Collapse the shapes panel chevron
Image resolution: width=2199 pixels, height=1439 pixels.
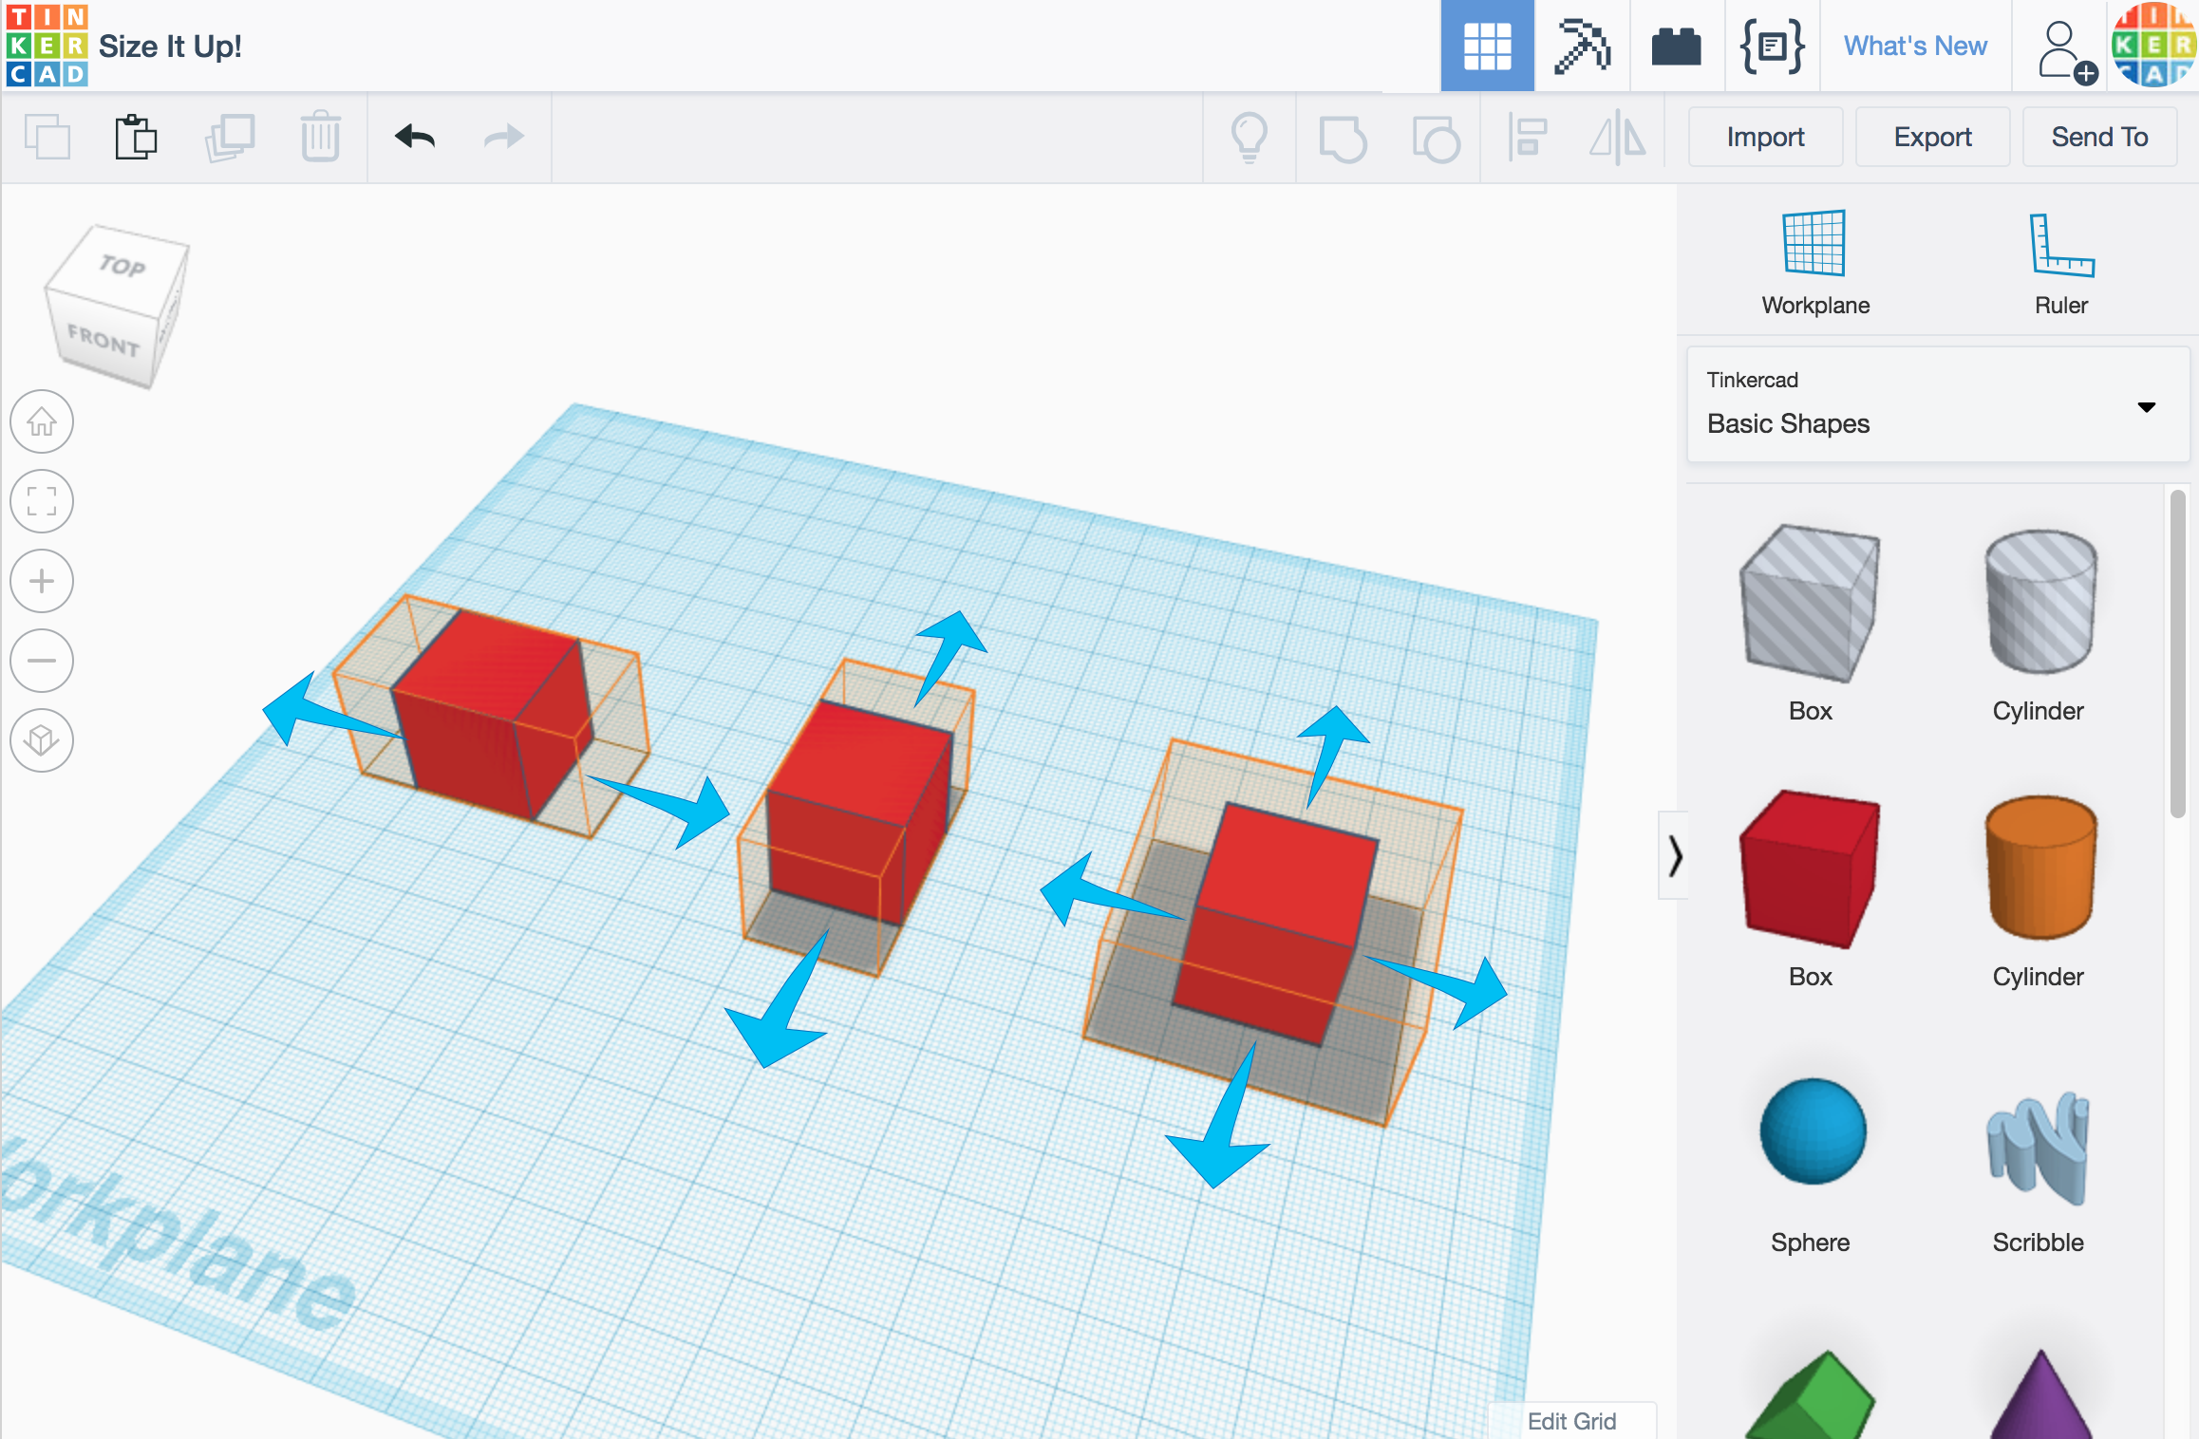(1674, 856)
